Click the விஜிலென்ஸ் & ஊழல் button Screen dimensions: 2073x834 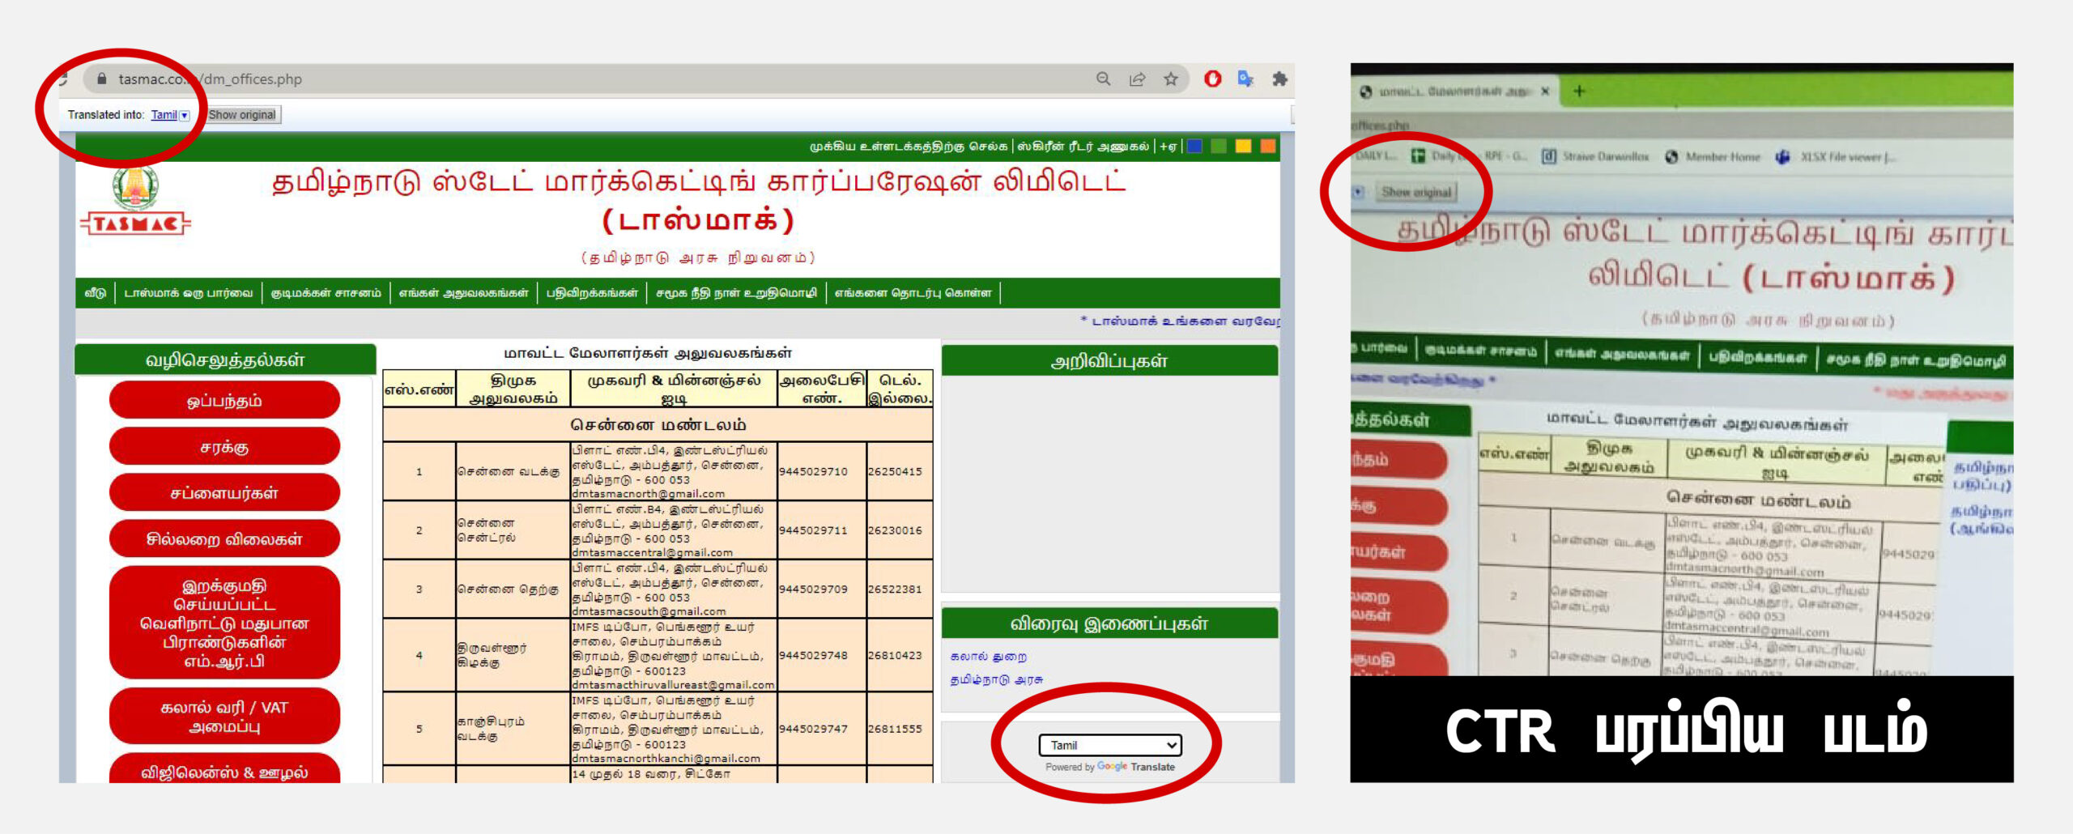(x=224, y=769)
